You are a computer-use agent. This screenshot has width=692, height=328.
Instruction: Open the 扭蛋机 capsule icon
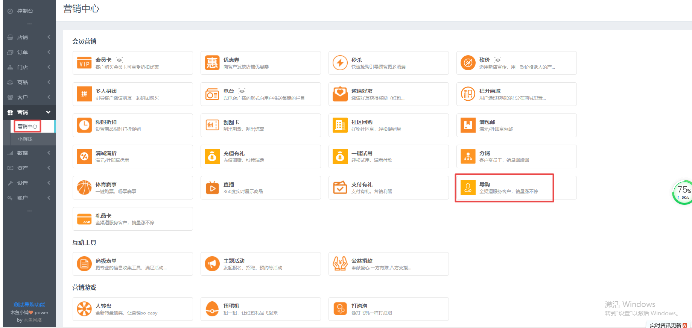coord(212,309)
